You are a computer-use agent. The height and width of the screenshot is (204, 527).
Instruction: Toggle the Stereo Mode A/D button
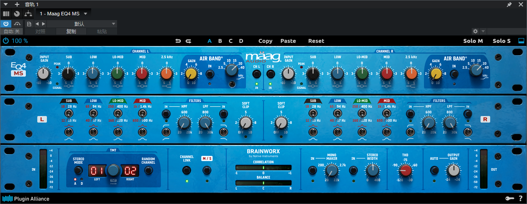click(x=78, y=170)
